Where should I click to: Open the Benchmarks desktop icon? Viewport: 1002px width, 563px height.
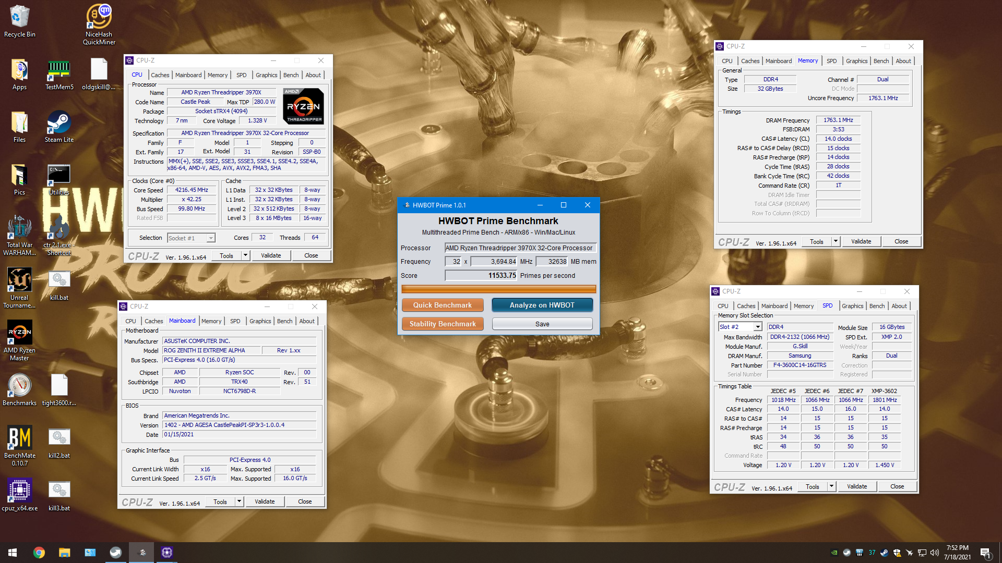coord(19,390)
